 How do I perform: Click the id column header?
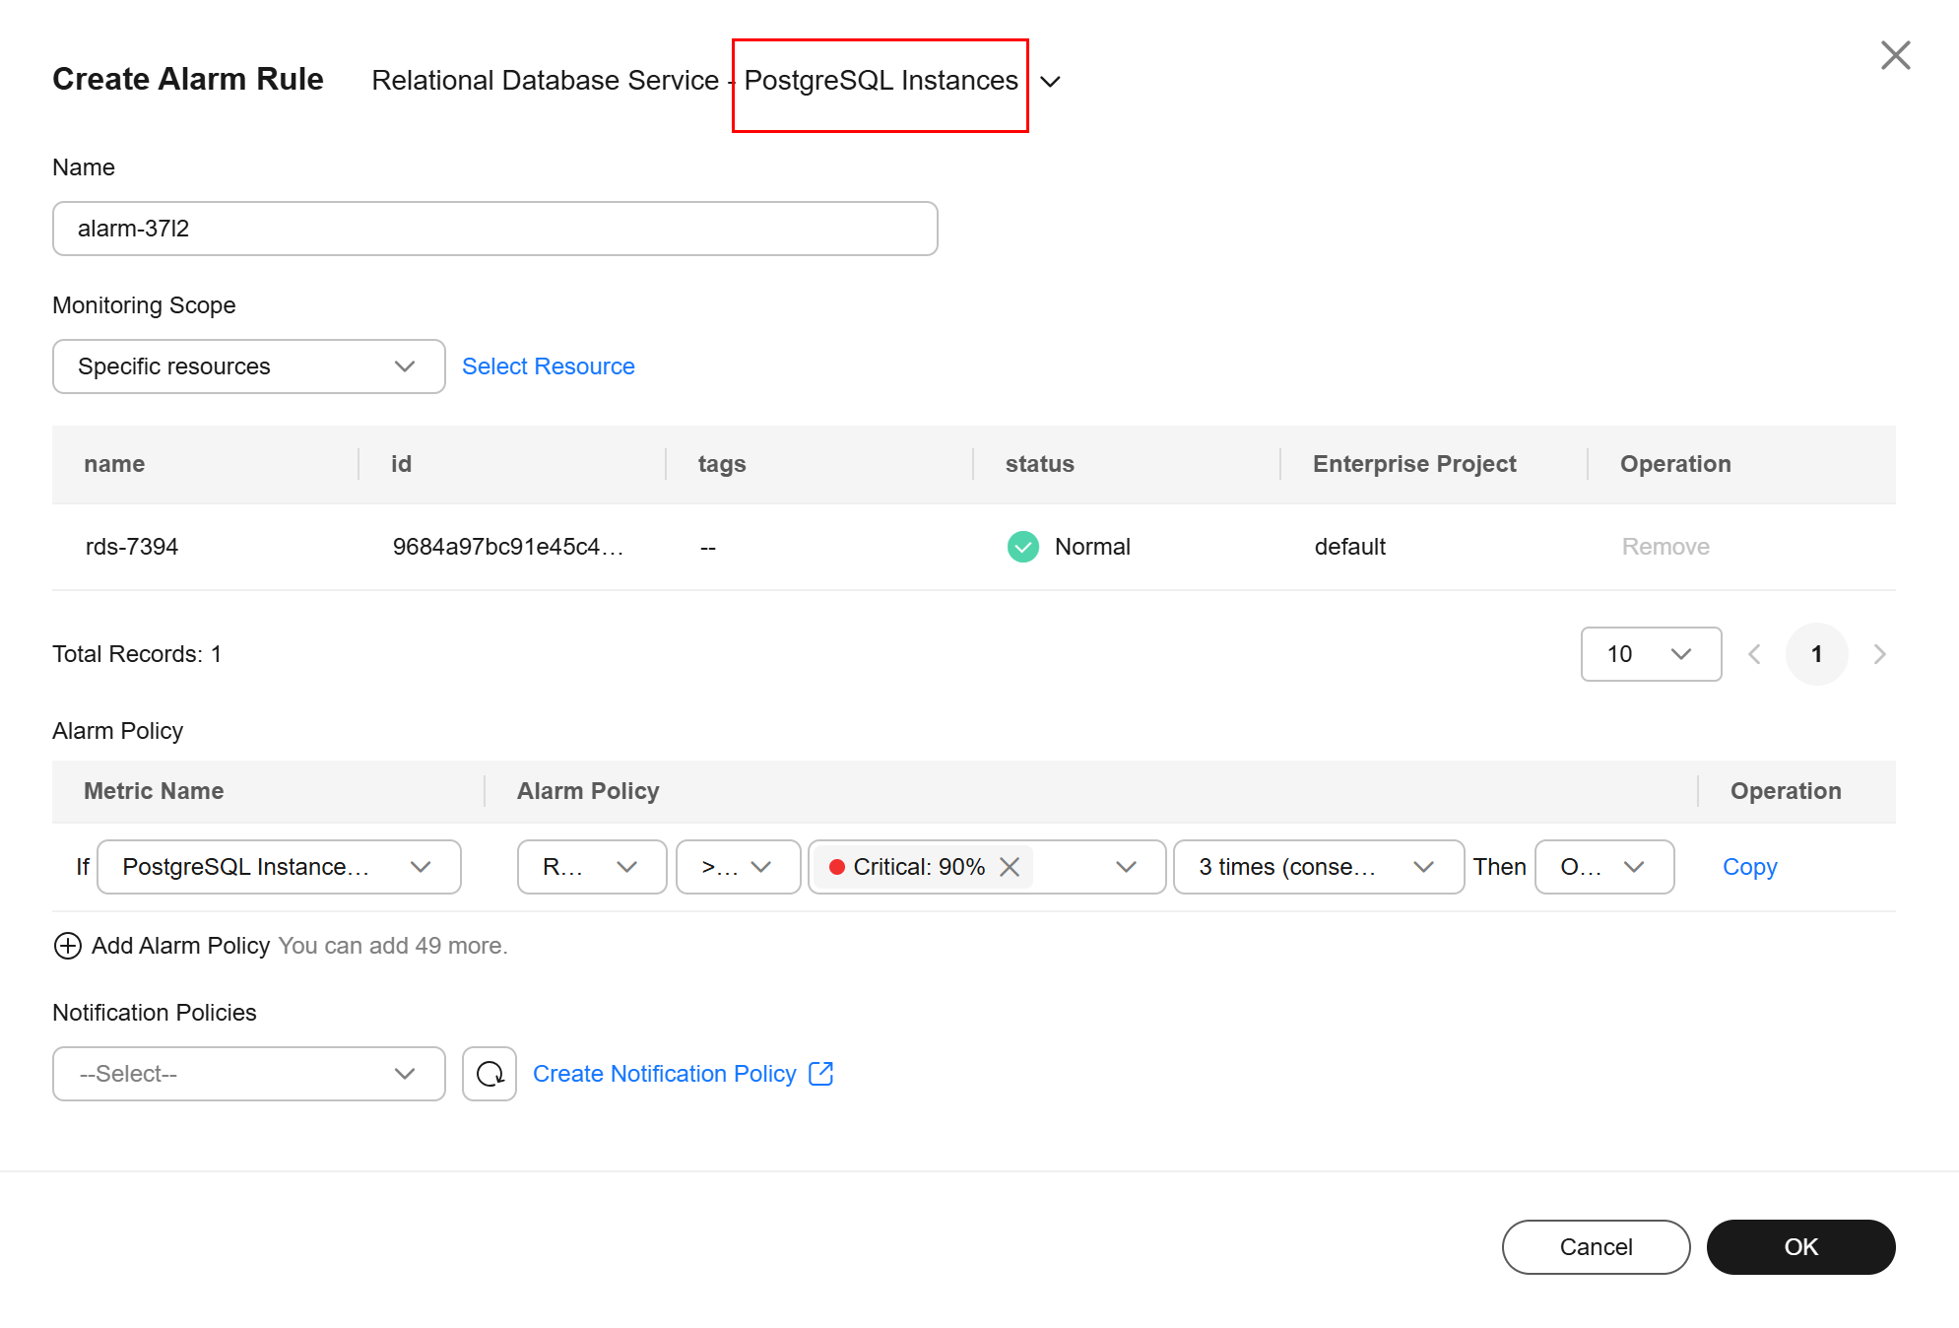tap(401, 464)
